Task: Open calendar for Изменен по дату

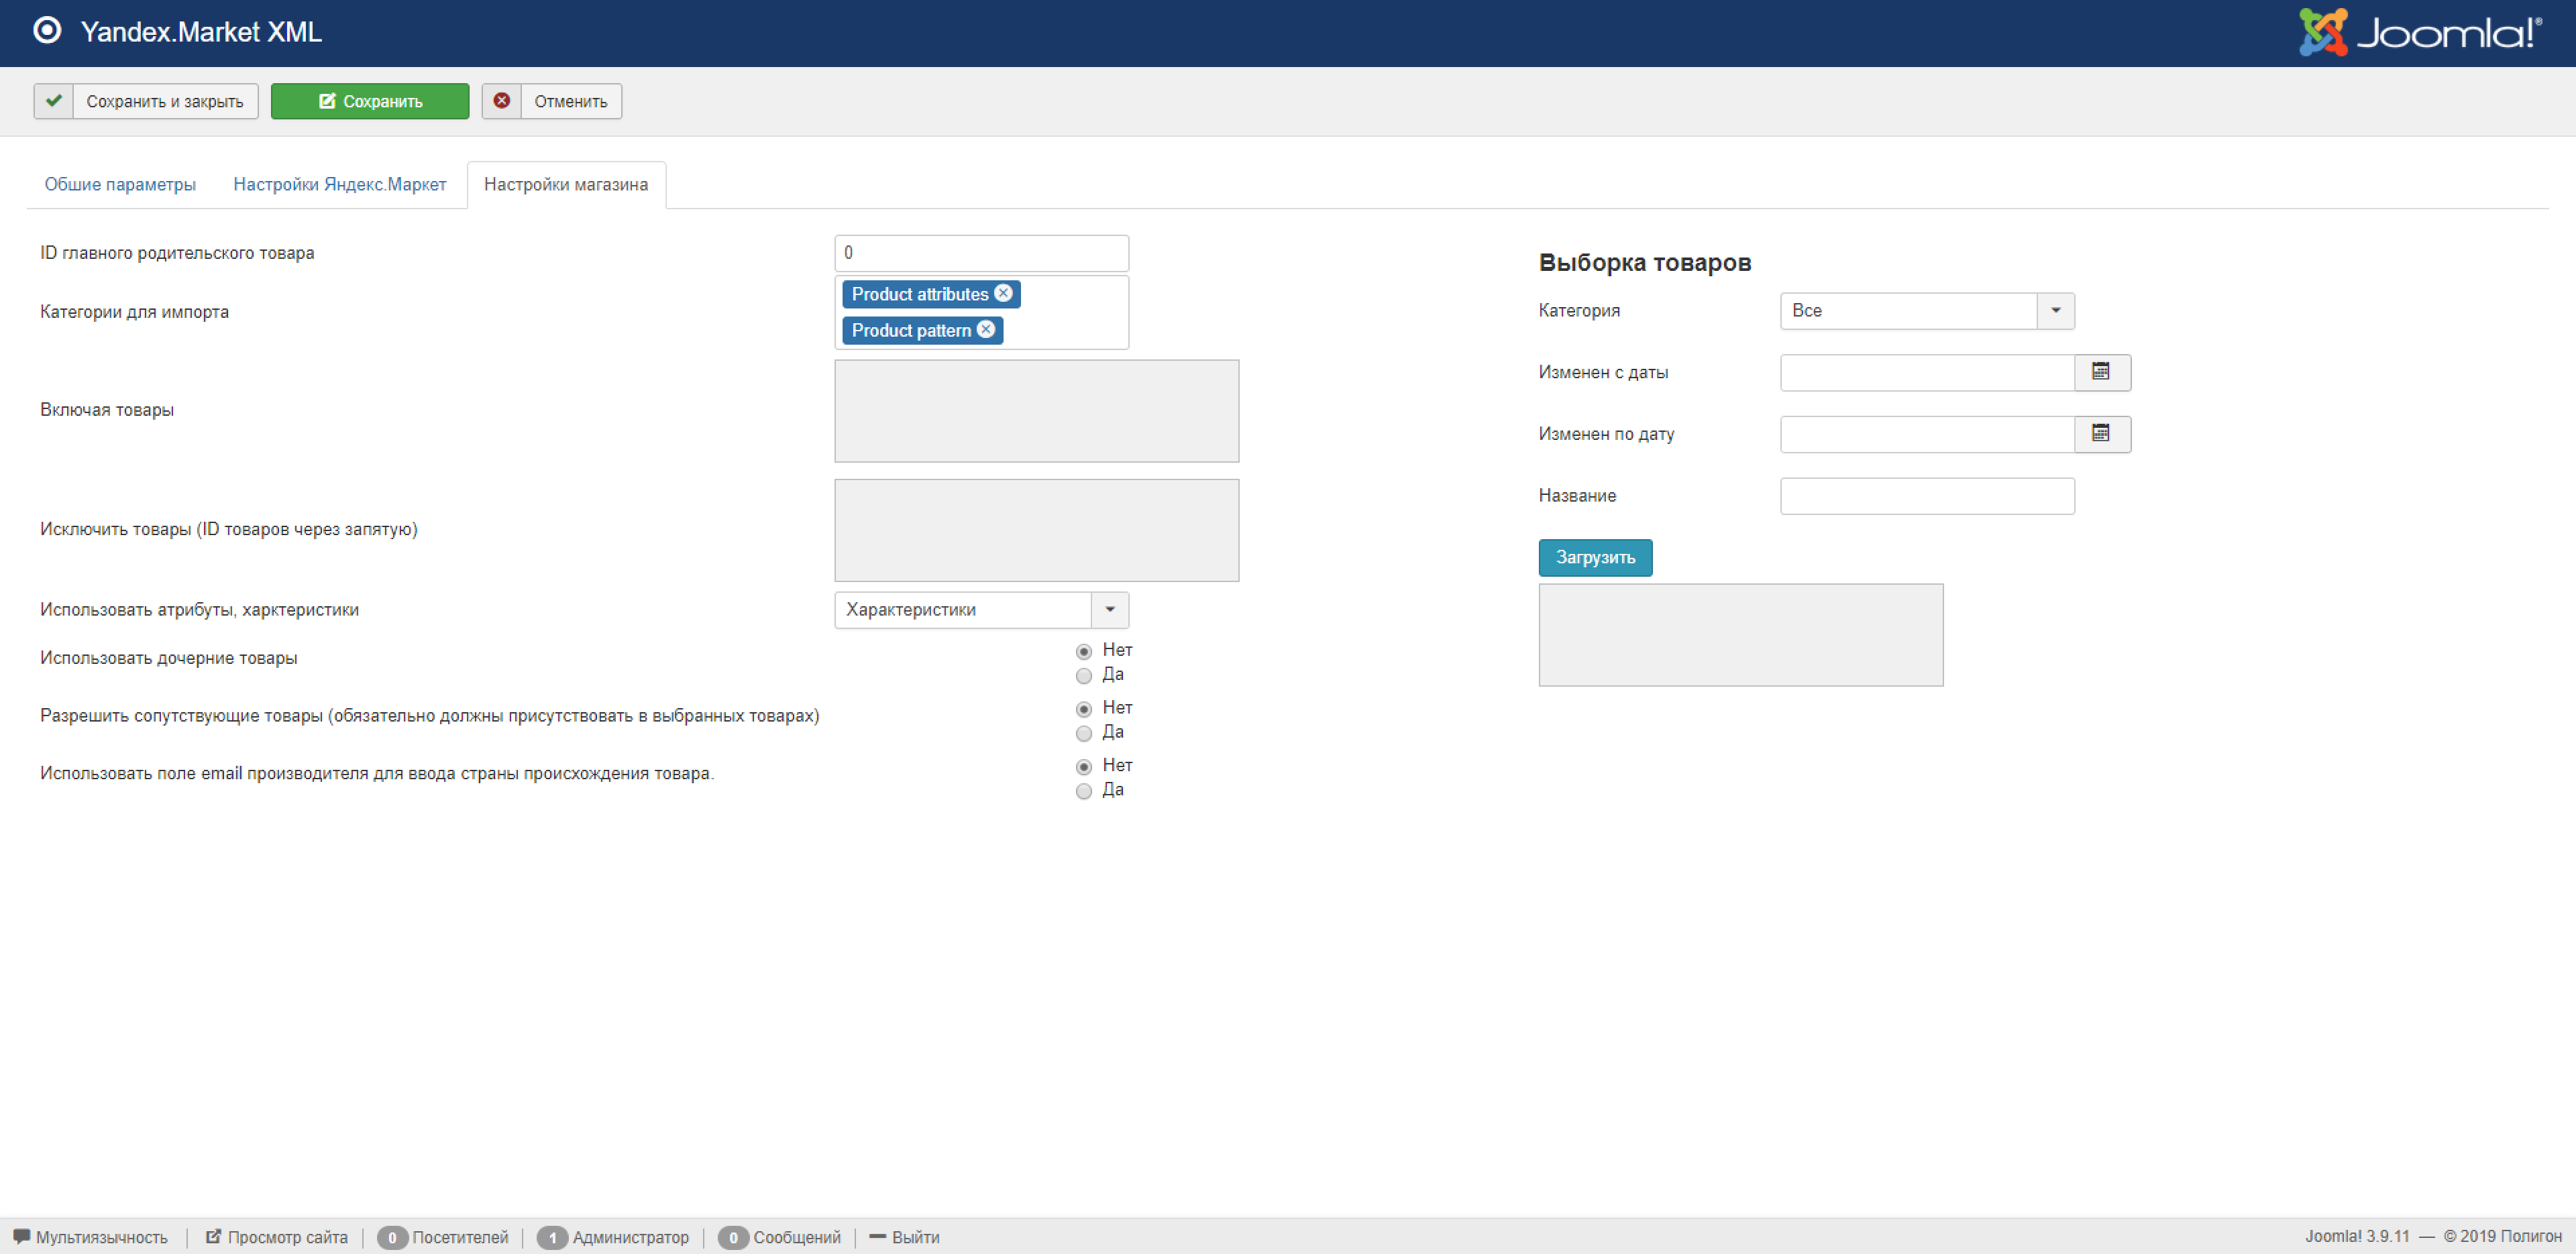Action: click(x=2101, y=434)
